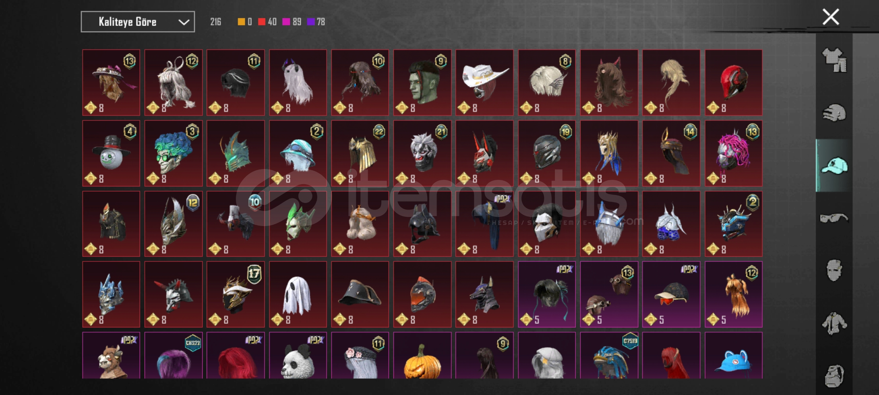
Task: Choose the blue cat-ear cap item
Action: (x=734, y=355)
